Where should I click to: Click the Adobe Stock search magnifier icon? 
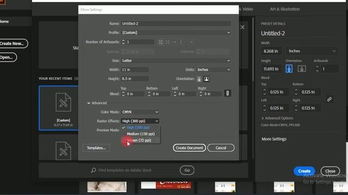(94, 170)
